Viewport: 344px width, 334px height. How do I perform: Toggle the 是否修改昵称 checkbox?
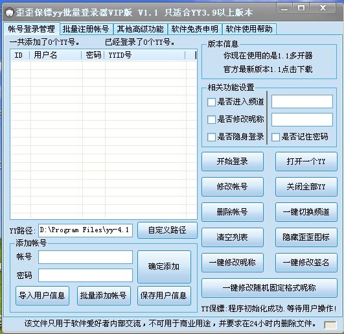coord(211,119)
